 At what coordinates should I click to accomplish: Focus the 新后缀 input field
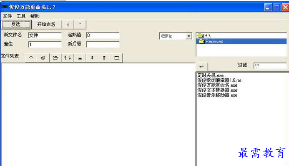pos(103,44)
